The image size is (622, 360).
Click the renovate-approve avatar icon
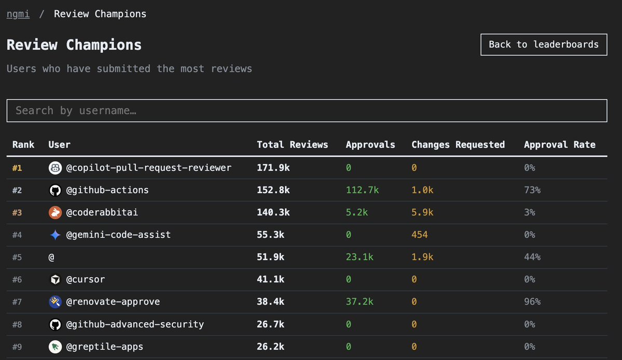click(55, 302)
